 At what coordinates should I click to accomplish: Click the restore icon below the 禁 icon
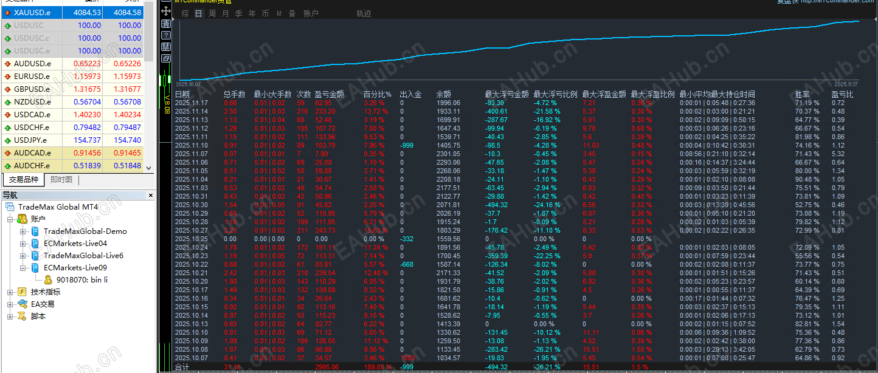click(165, 57)
